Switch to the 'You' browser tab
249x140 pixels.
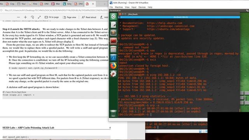click(x=22, y=4)
